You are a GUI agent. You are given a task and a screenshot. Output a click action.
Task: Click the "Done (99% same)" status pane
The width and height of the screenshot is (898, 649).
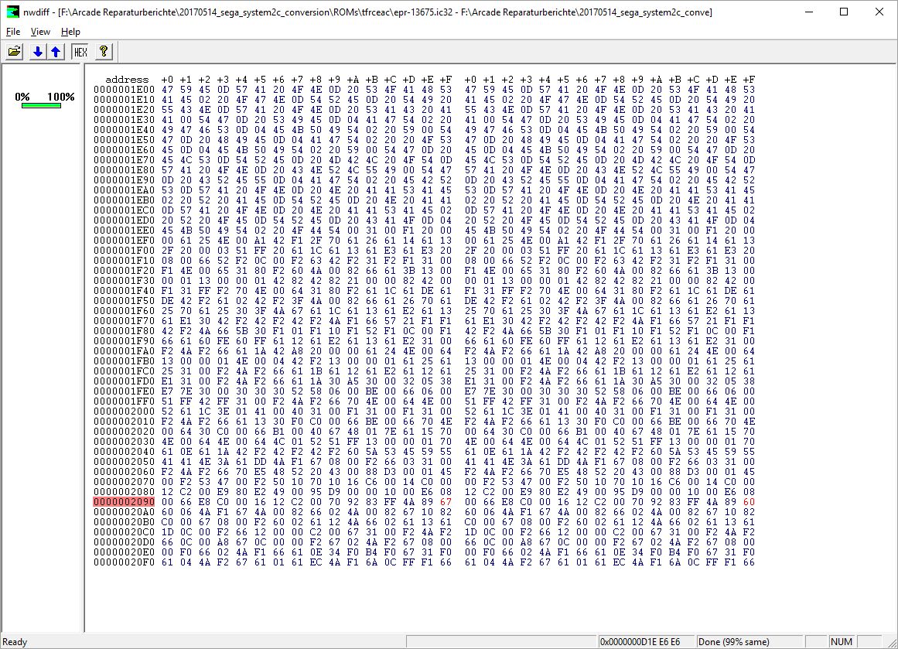point(732,642)
